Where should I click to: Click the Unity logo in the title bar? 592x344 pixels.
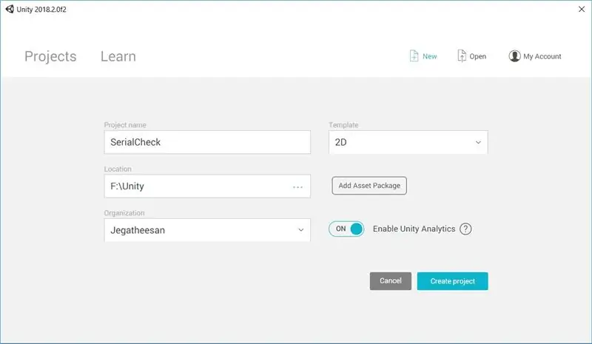pyautogui.click(x=10, y=9)
